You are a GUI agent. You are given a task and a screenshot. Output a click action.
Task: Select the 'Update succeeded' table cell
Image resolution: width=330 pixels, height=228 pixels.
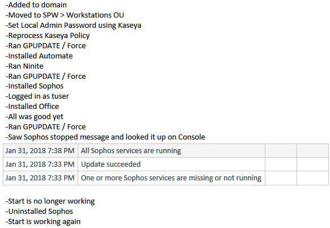pyautogui.click(x=171, y=164)
